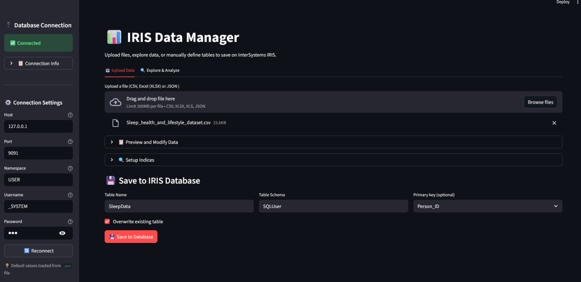Select the Upload Data tab

point(120,70)
